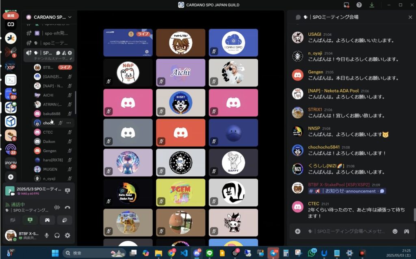This screenshot has width=416, height=259.
Task: Select the NAPPY mouse video tile
Action: click(233, 162)
